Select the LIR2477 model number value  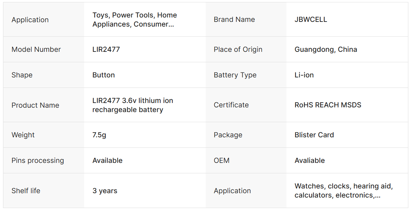pyautogui.click(x=106, y=49)
